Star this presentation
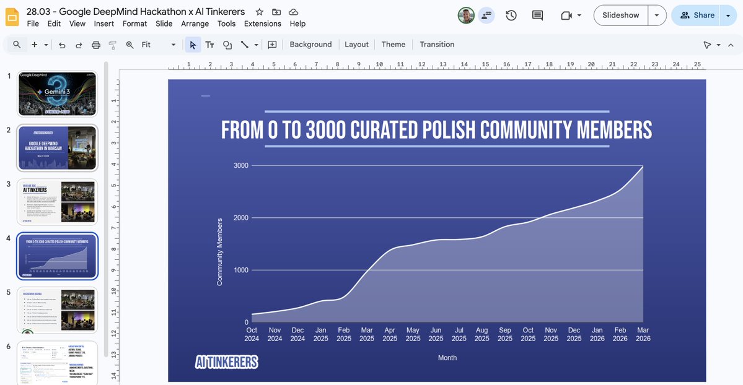This screenshot has height=385, width=743. point(259,12)
